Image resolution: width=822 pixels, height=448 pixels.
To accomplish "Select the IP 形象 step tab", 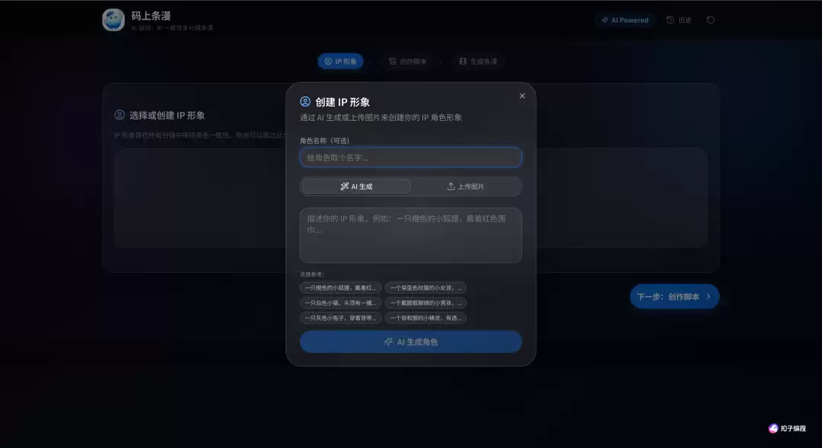I will click(x=341, y=62).
